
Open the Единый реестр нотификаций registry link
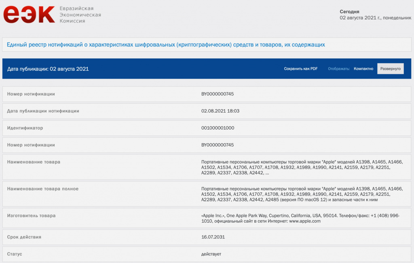click(166, 45)
